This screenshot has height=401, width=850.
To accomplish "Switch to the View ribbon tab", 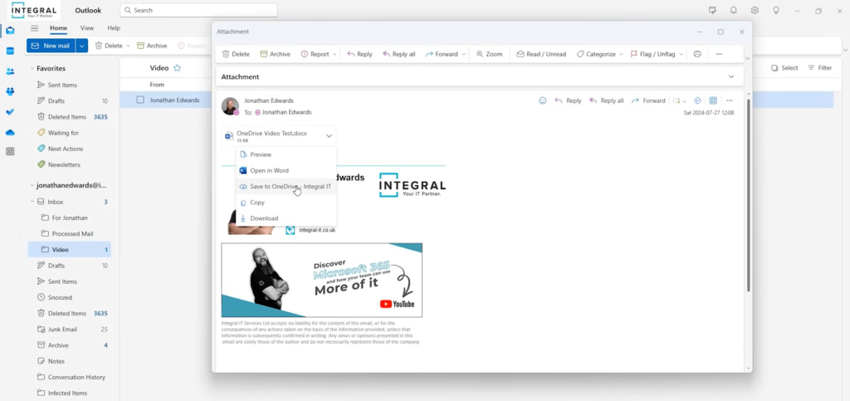I will coord(86,28).
